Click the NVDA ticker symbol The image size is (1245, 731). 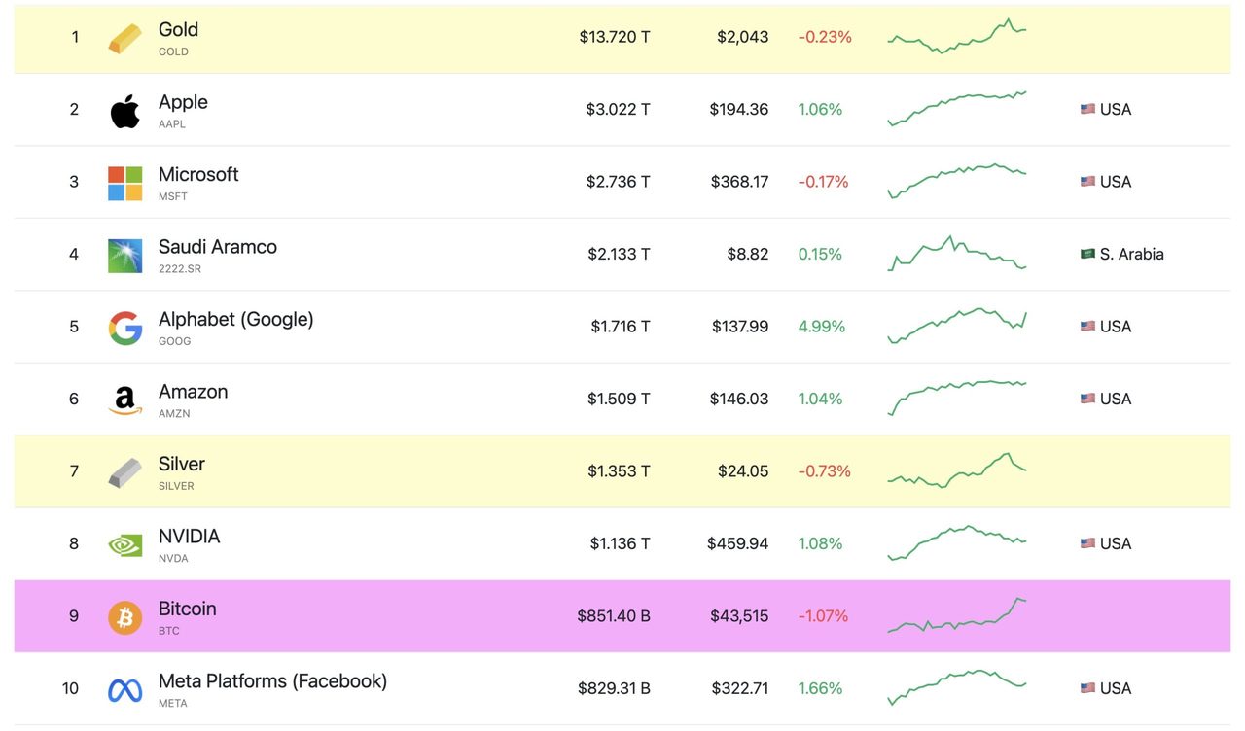point(173,559)
